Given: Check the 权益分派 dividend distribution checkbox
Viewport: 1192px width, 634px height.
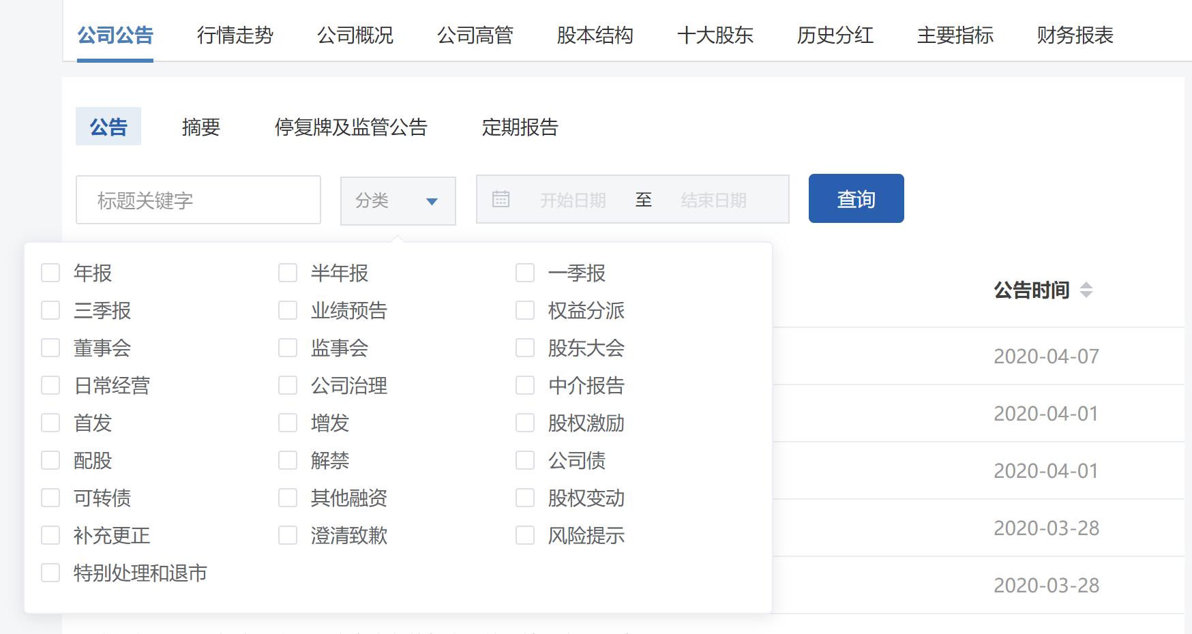Looking at the screenshot, I should 524,310.
